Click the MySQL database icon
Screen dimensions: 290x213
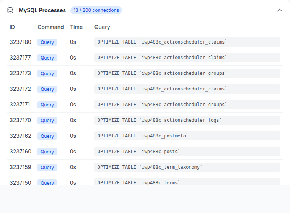tap(10, 10)
